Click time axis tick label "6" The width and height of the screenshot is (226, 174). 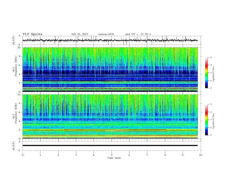(130, 155)
